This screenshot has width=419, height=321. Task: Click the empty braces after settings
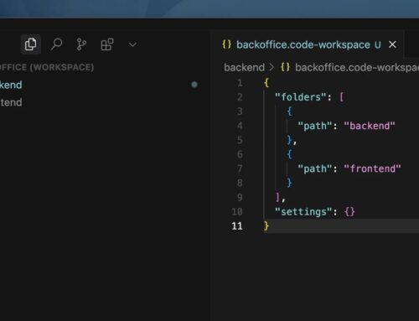pos(349,211)
